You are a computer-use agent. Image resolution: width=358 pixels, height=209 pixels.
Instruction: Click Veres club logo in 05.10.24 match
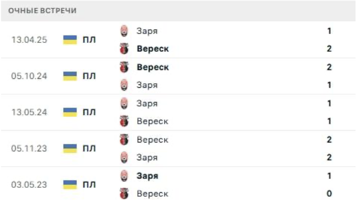[124, 67]
